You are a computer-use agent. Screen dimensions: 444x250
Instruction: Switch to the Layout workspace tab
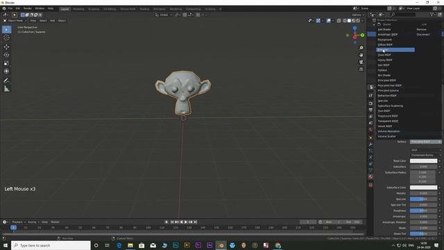pos(65,9)
